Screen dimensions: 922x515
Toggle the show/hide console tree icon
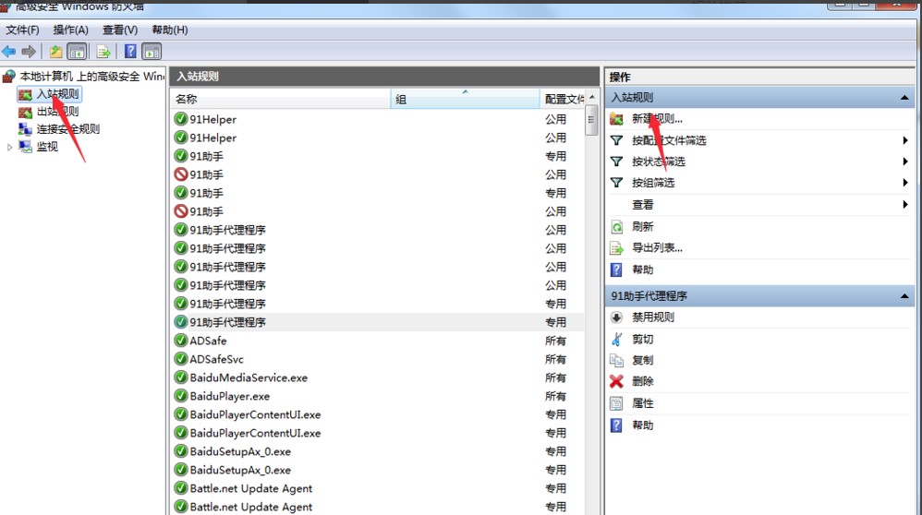coord(77,52)
